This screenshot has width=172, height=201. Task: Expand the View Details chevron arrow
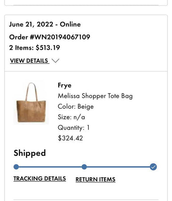(x=56, y=61)
